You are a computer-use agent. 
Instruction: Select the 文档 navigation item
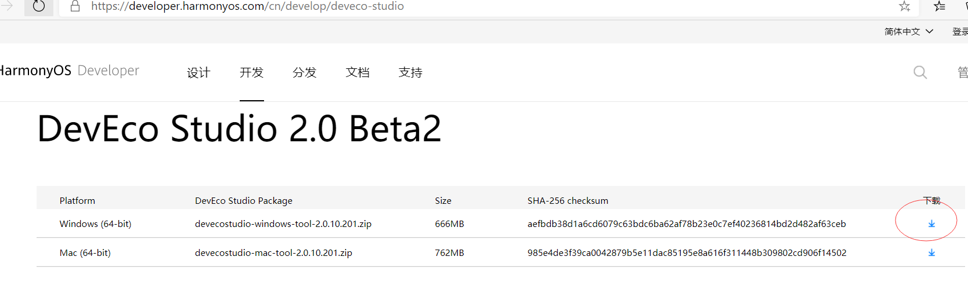click(357, 72)
